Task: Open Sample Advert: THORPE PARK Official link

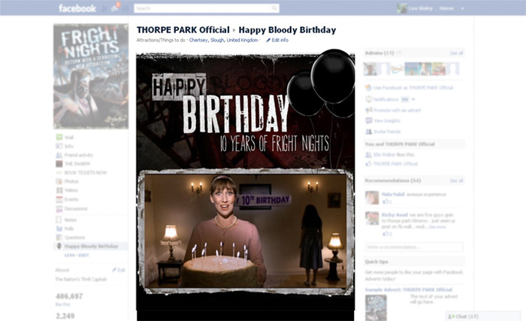Action: (x=409, y=289)
